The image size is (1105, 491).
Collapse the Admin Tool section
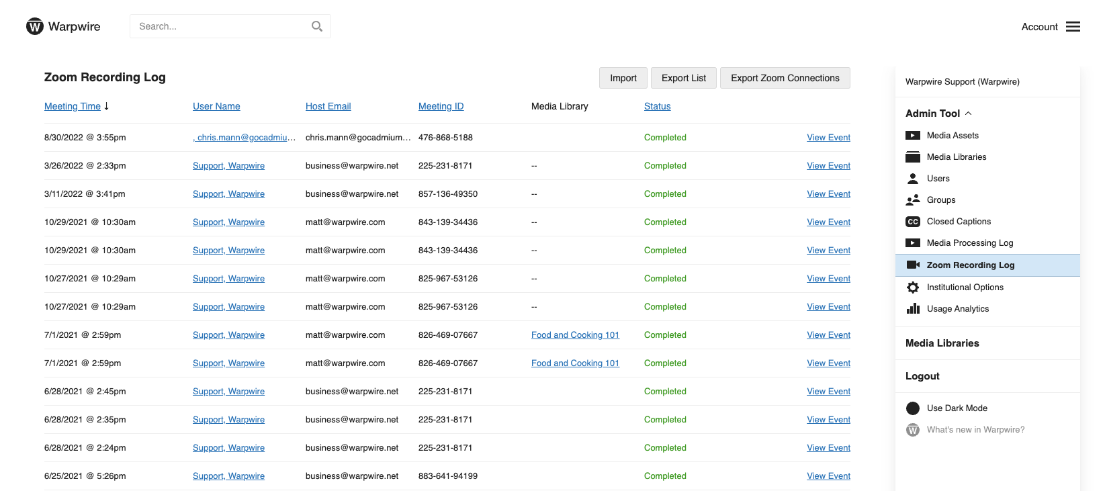[x=939, y=114]
